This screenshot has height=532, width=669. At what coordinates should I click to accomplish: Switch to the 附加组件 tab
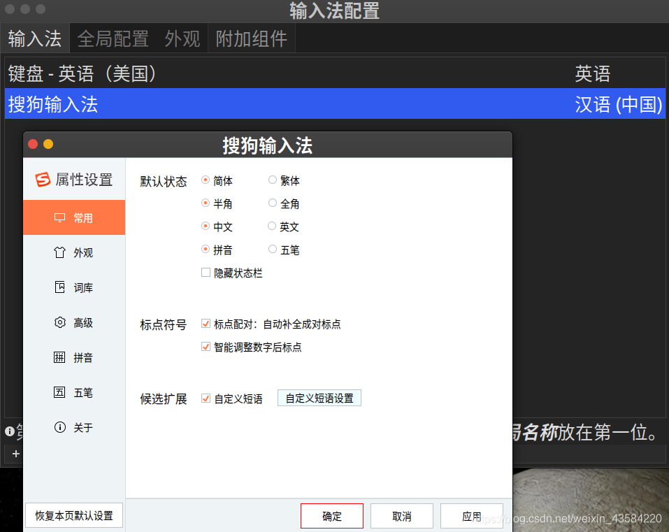(251, 39)
